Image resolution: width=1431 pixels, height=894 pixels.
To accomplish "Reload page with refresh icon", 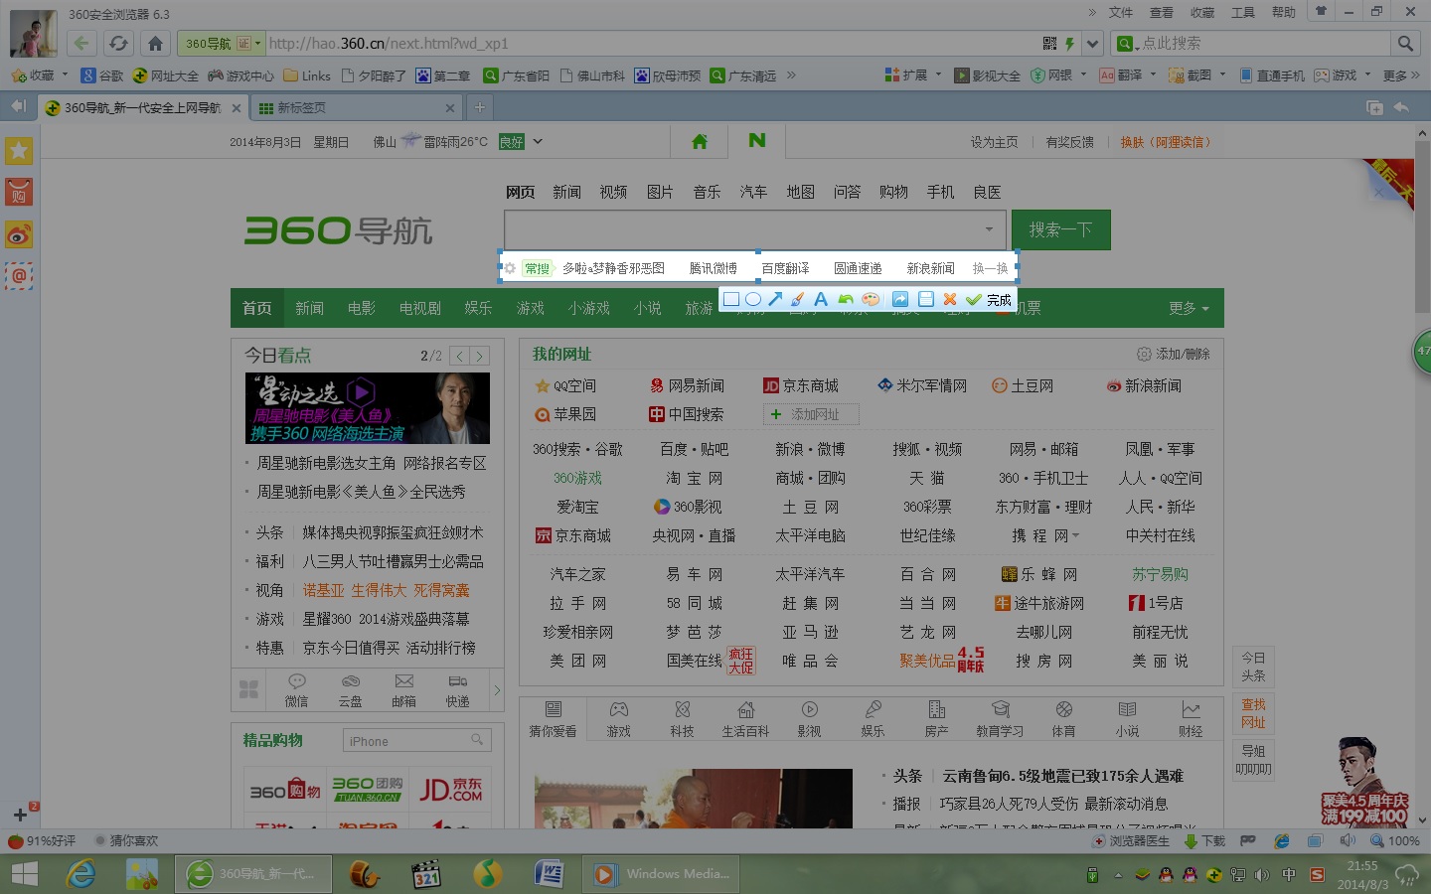I will tap(118, 44).
